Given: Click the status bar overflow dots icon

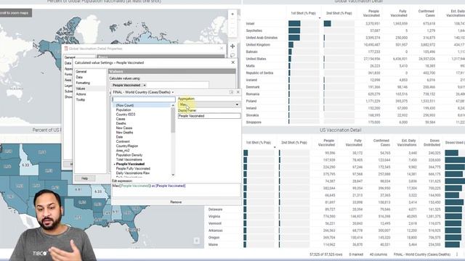Looking at the screenshot, I should [x=457, y=254].
